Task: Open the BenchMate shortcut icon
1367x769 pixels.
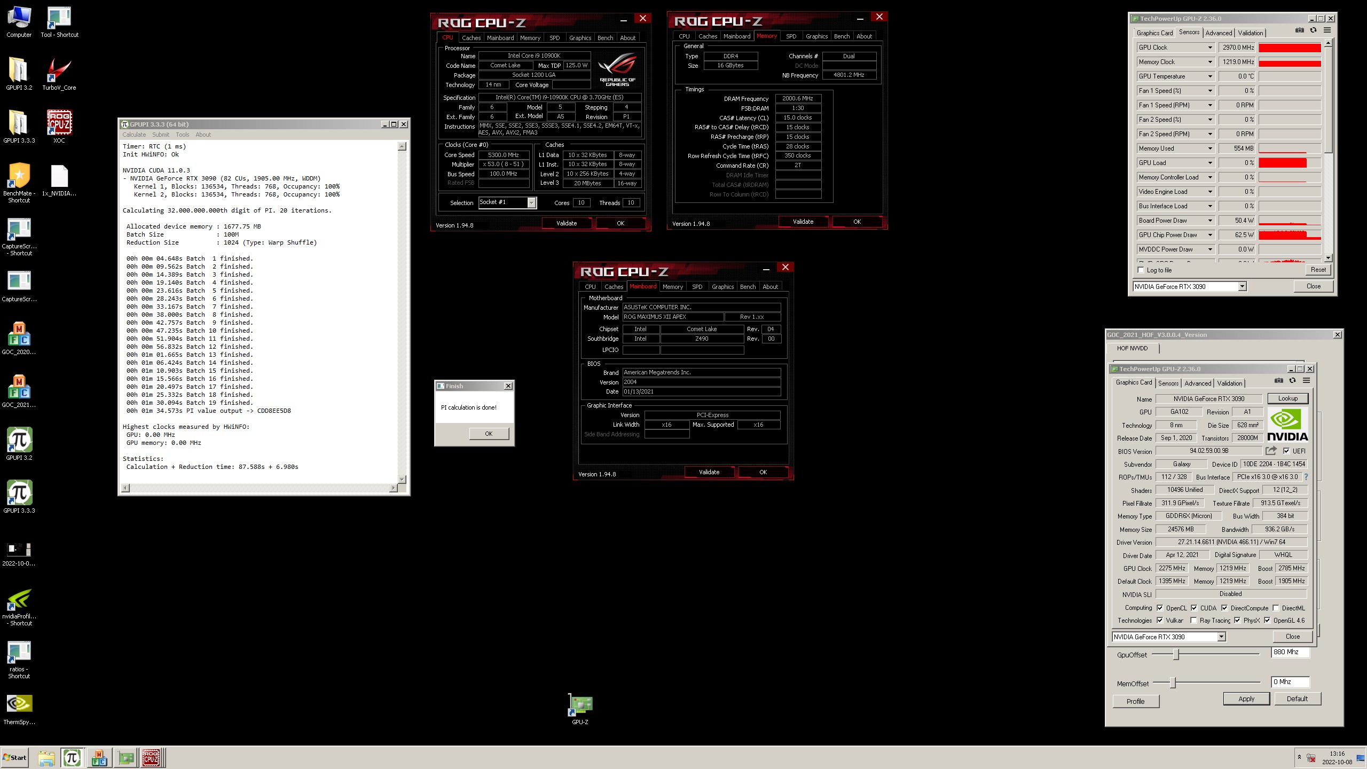Action: tap(19, 183)
